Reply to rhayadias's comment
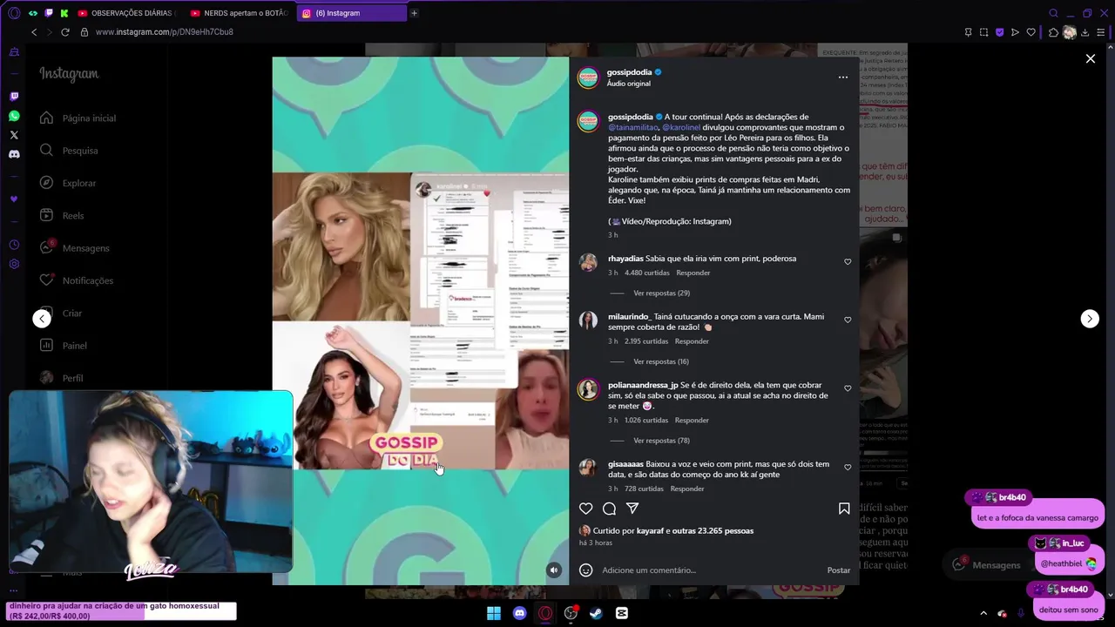Viewport: 1115px width, 627px height. (x=693, y=273)
